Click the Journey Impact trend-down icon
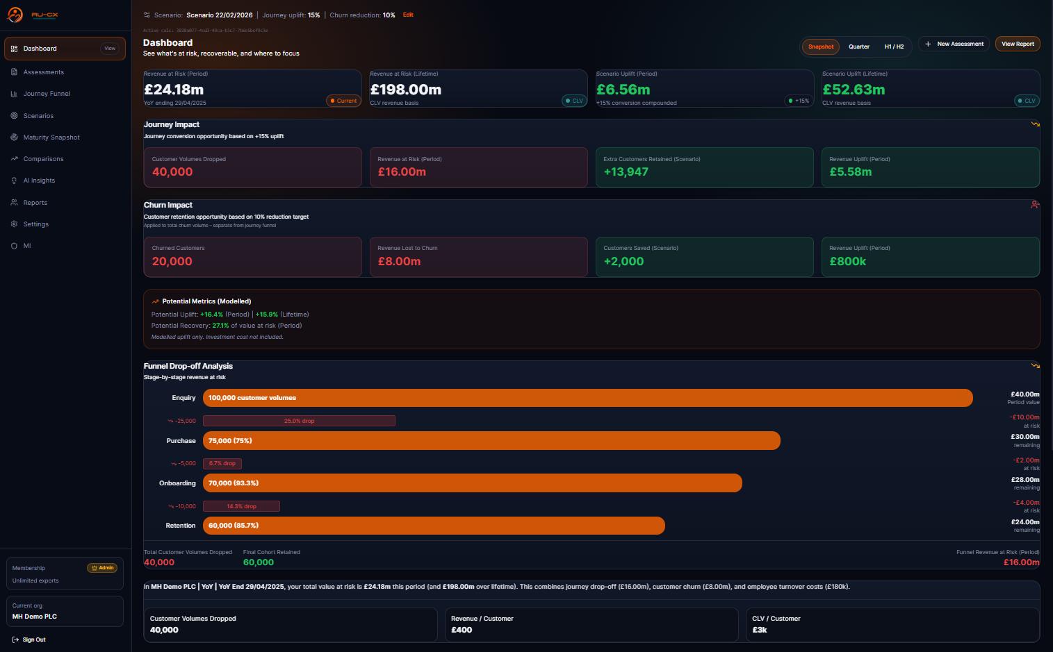The width and height of the screenshot is (1053, 652). click(1035, 124)
